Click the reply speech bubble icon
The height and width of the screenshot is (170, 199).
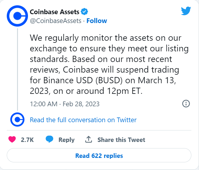click(50, 140)
